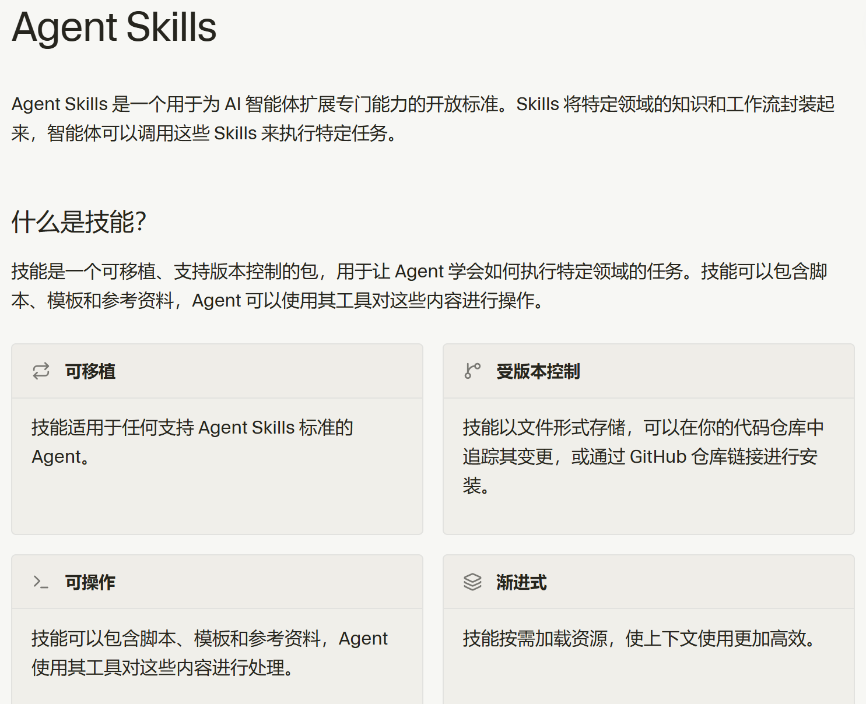
Task: Select the 渐进式 card title
Action: click(x=522, y=582)
